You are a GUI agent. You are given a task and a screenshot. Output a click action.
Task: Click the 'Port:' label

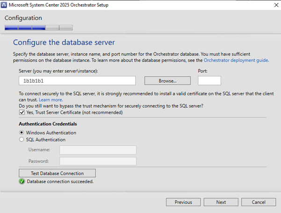(x=203, y=71)
